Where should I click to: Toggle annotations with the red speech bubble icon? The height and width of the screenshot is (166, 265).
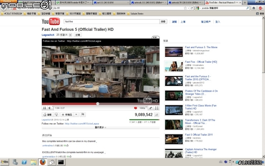pos(135,108)
